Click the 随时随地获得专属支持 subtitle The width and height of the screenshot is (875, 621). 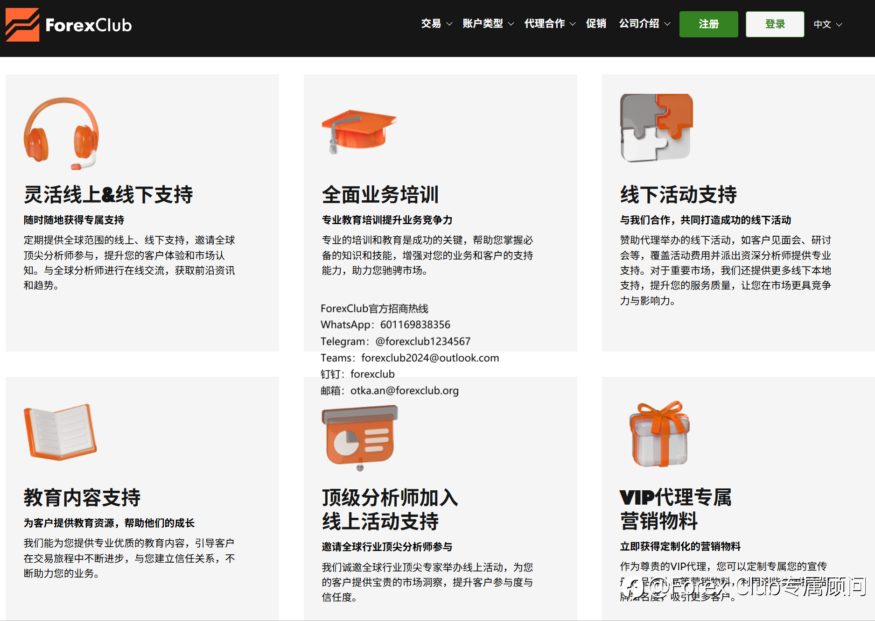pos(74,220)
